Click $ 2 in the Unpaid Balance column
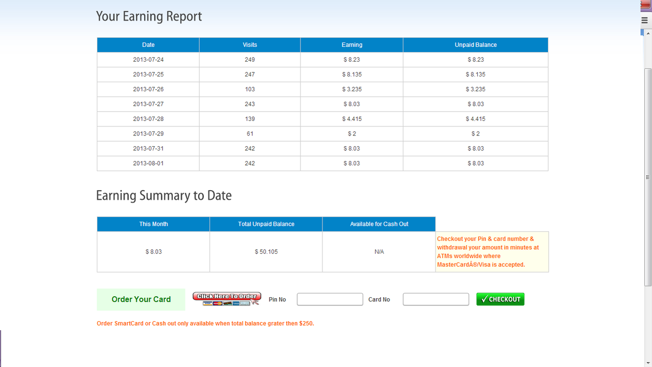 (476, 134)
